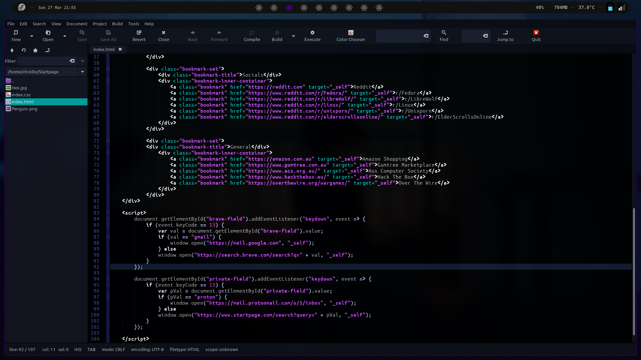Collapse the fold at line 61
Image resolution: width=641 pixels, height=360 pixels.
tap(108, 81)
